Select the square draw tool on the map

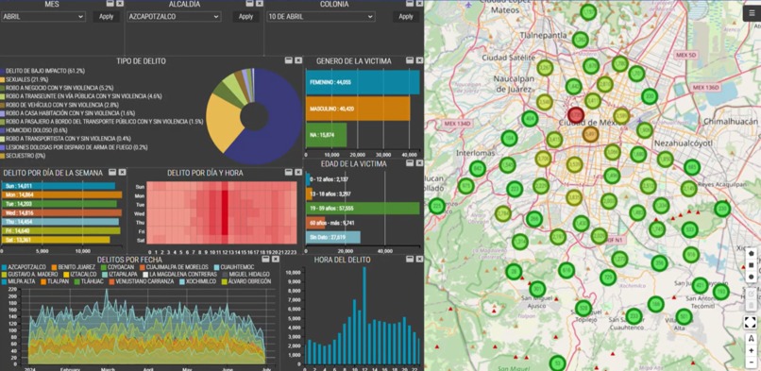752,264
